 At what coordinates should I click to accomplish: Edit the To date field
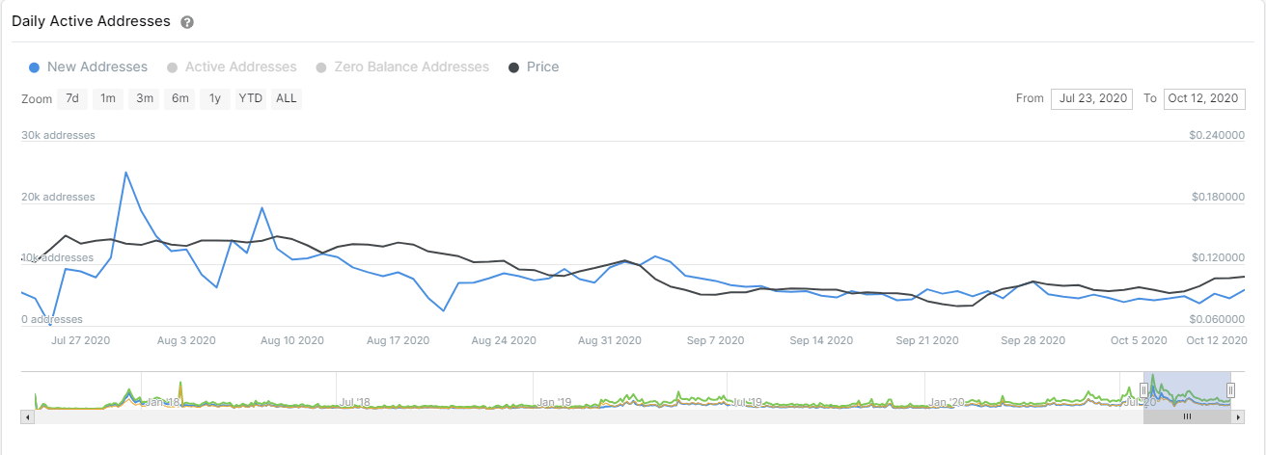pos(1203,98)
